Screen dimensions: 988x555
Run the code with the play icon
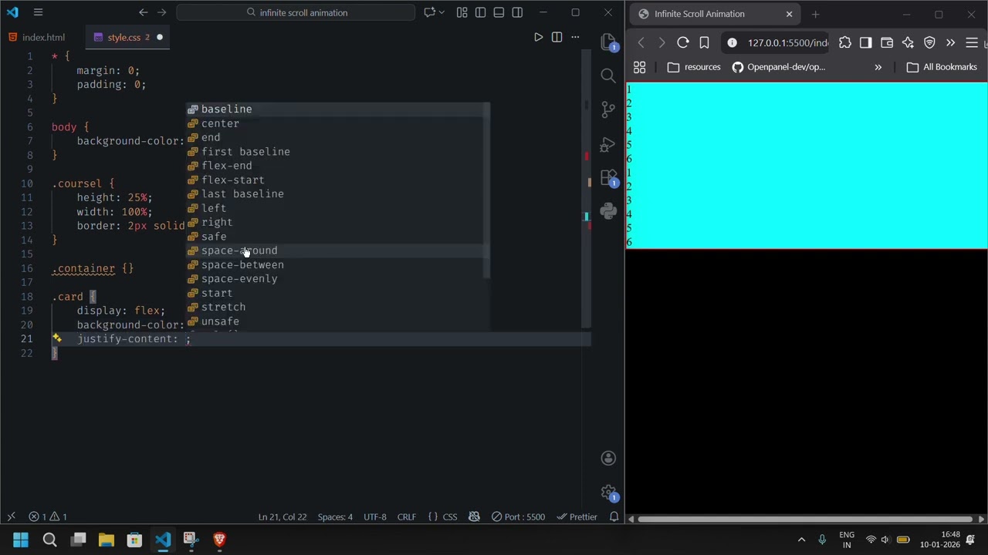pos(539,37)
